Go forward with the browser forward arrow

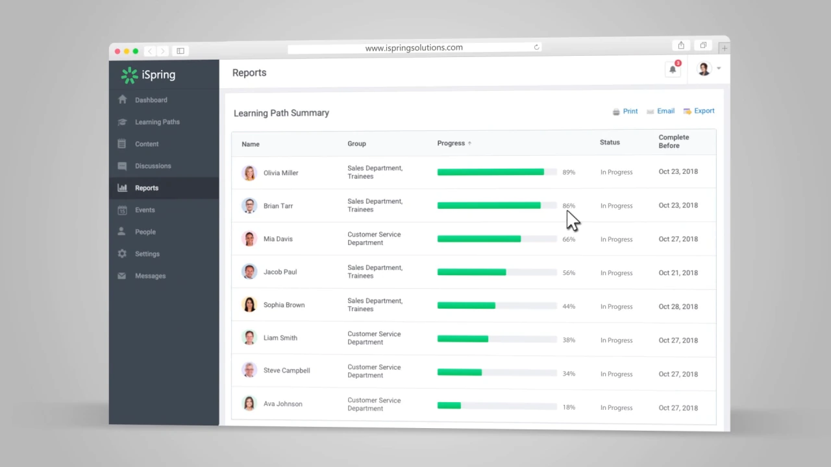162,51
